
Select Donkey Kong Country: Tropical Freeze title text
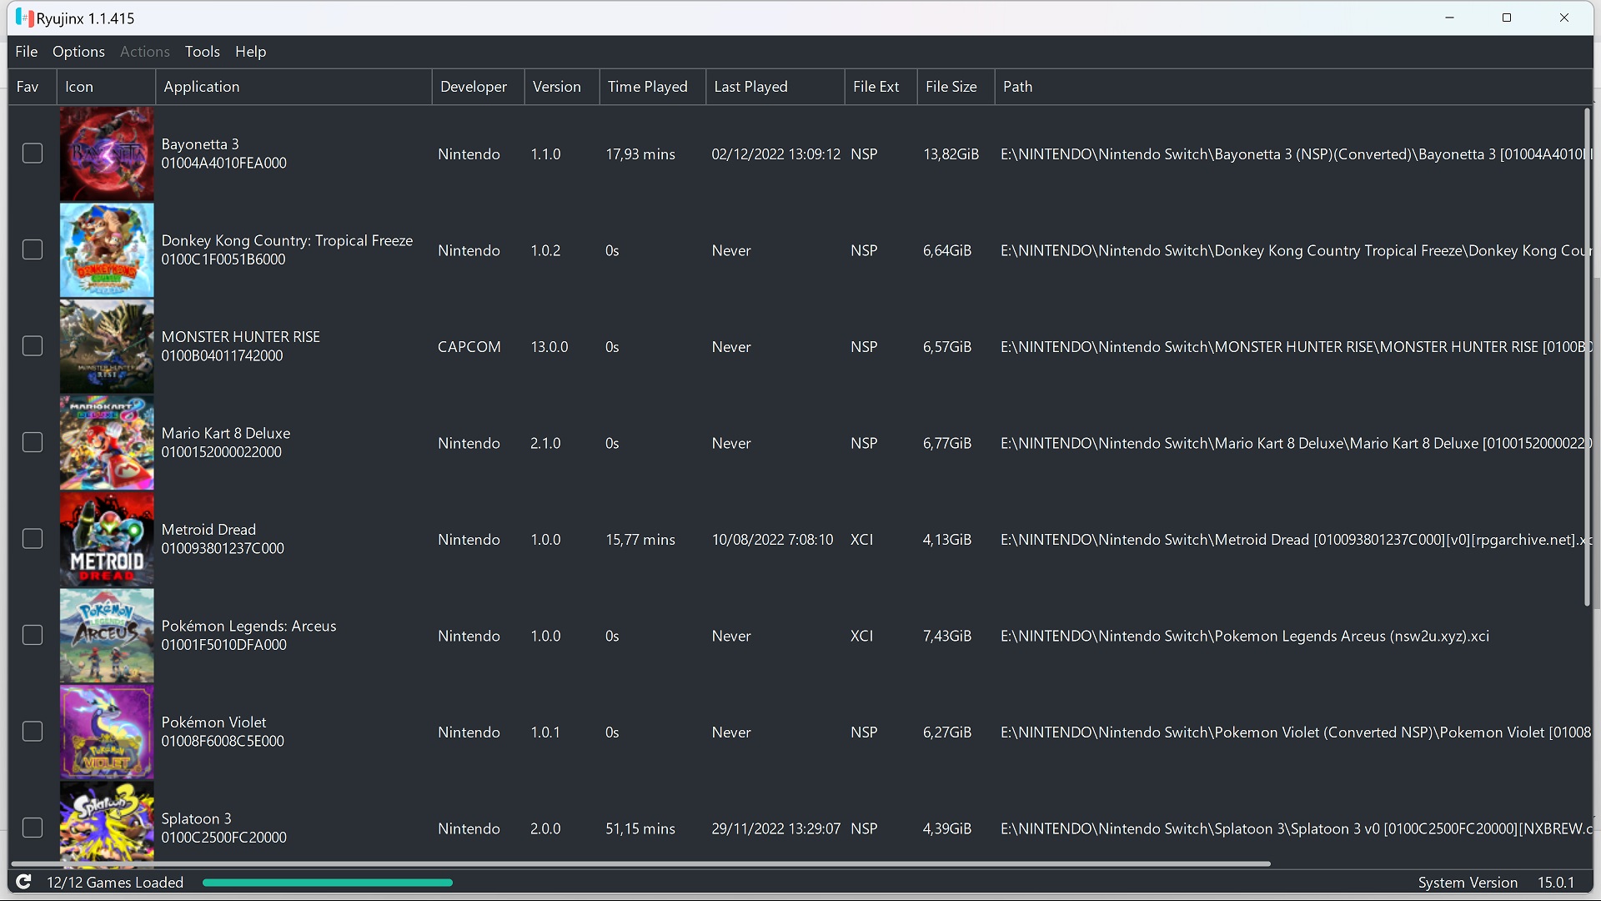[287, 240]
